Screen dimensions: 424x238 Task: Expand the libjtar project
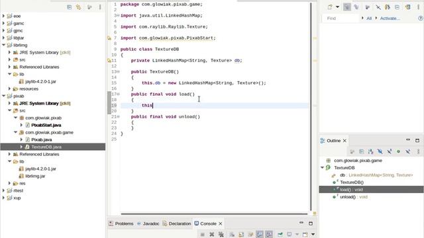(x=3, y=38)
